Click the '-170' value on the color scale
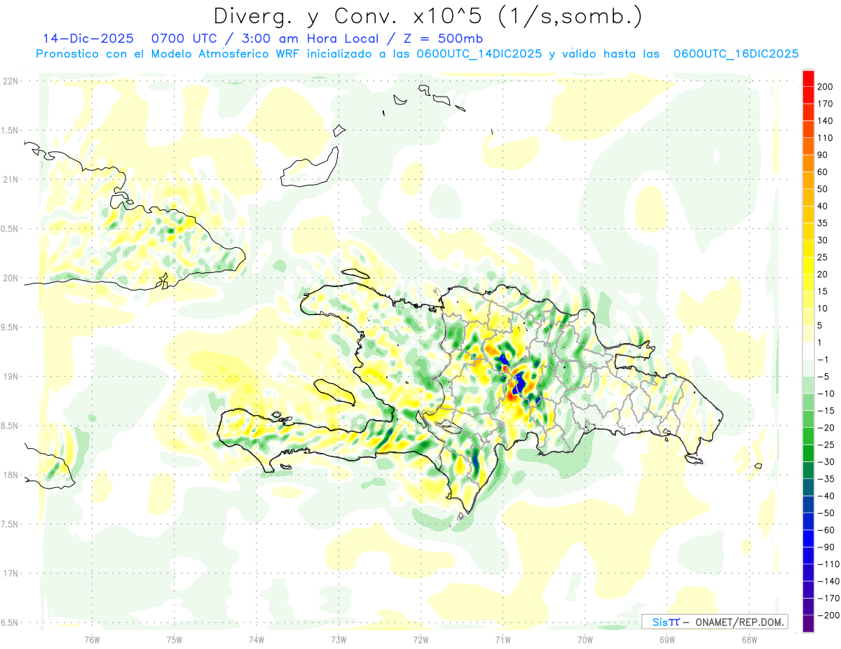This screenshot has height=649, width=841. pyautogui.click(x=828, y=599)
